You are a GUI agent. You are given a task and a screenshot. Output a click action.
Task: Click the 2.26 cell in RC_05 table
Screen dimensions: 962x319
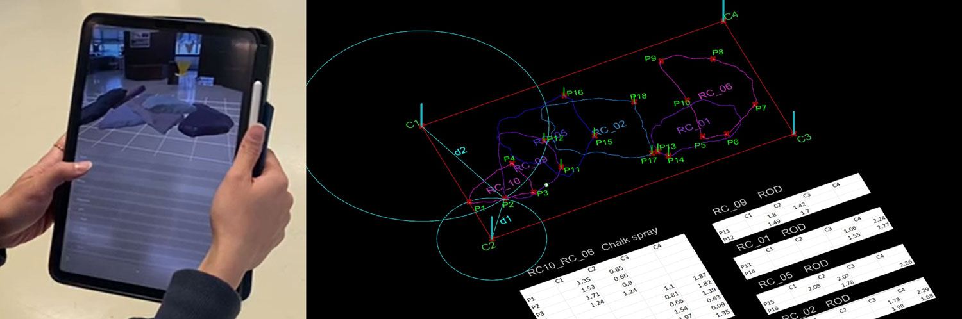tap(907, 263)
